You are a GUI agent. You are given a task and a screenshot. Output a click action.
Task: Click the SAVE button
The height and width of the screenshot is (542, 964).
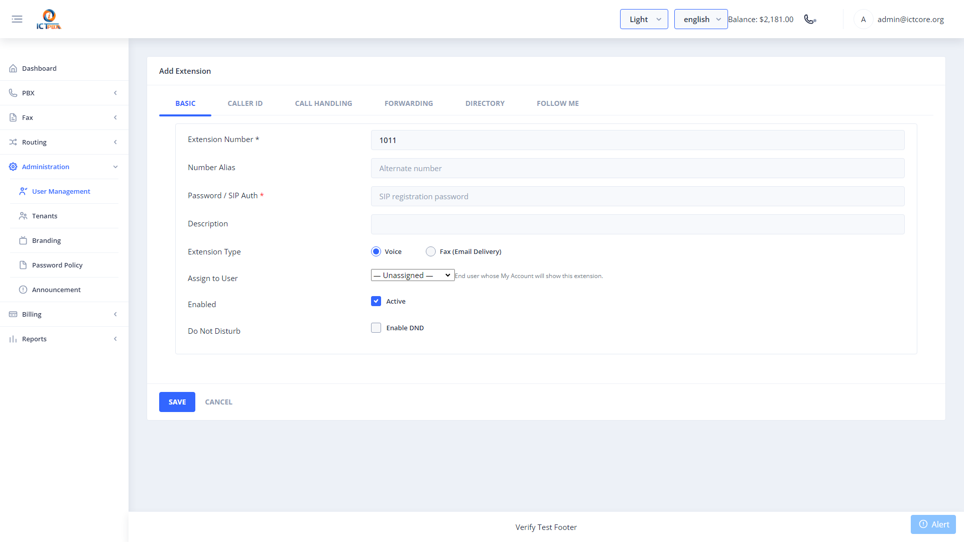[x=177, y=402]
